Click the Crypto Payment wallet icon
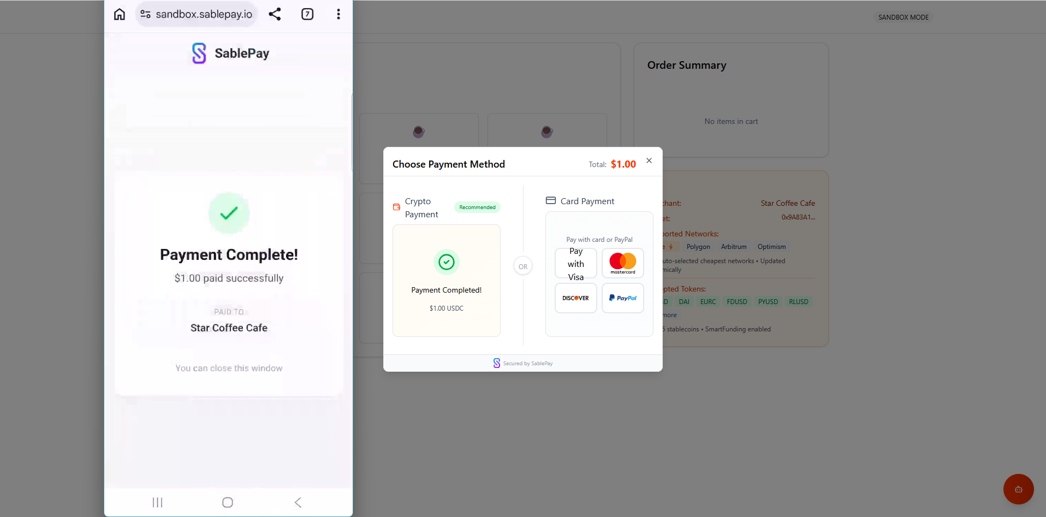This screenshot has width=1046, height=517. point(397,207)
